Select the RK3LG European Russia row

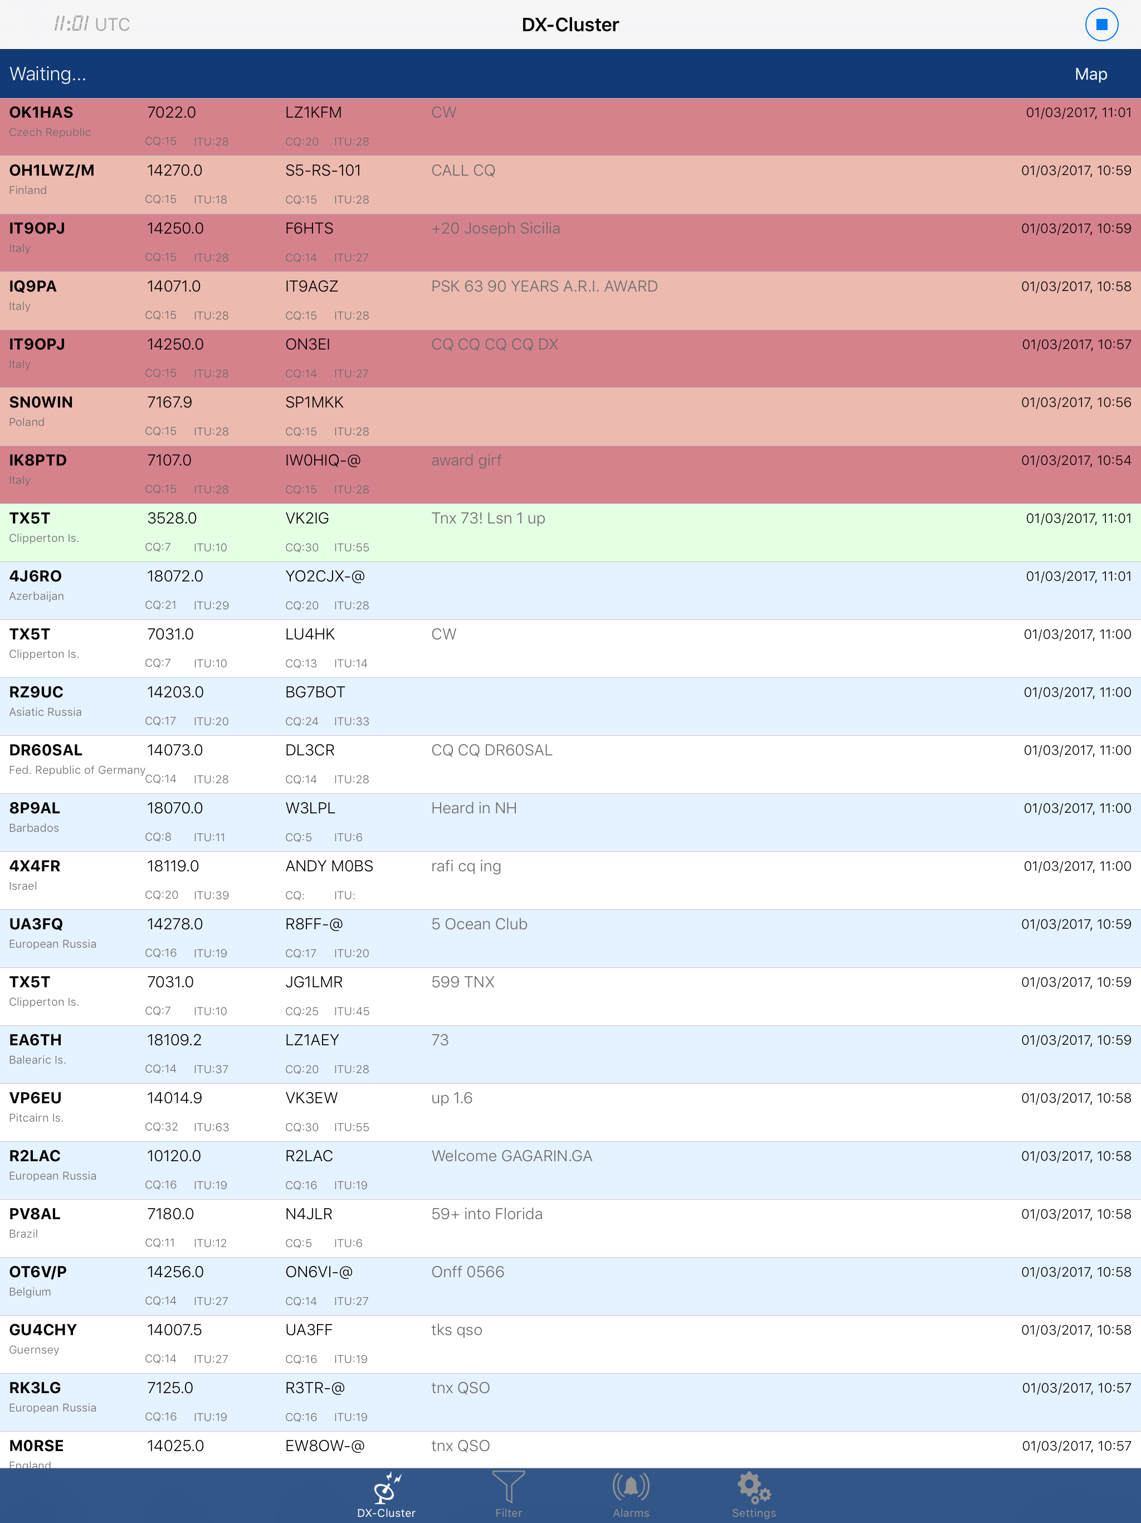pyautogui.click(x=570, y=1401)
